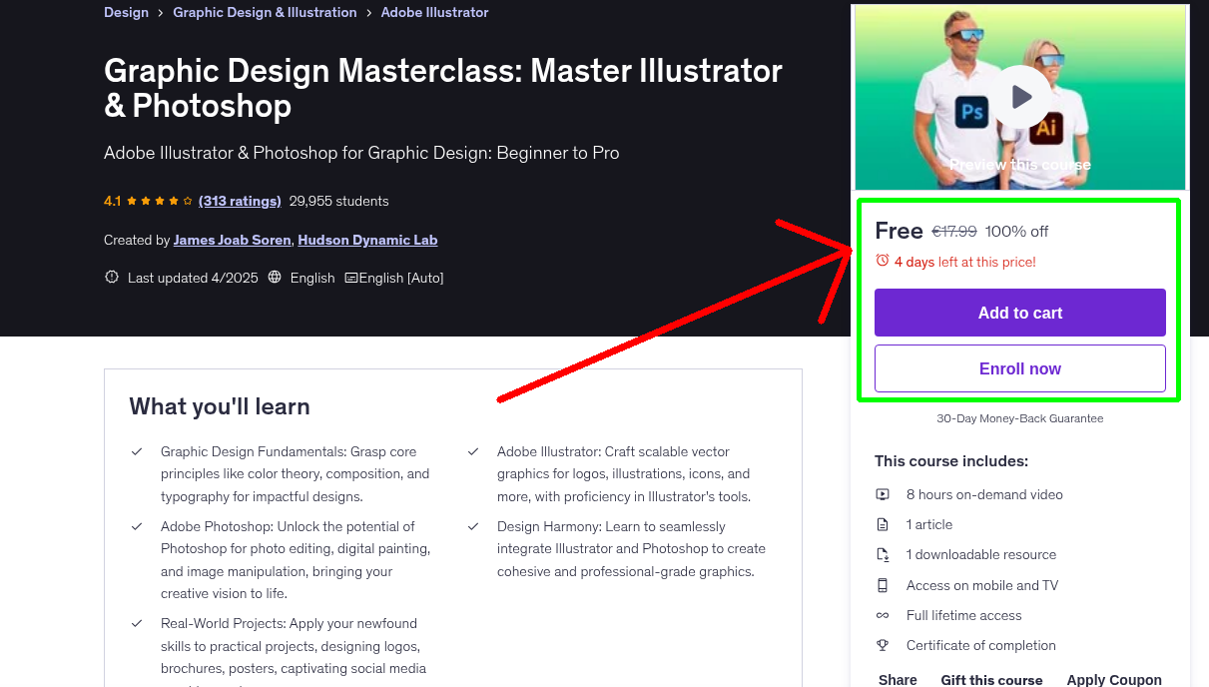Screen dimensions: 1209x687
Task: Click the article document icon in course includes
Action: pyautogui.click(x=883, y=523)
